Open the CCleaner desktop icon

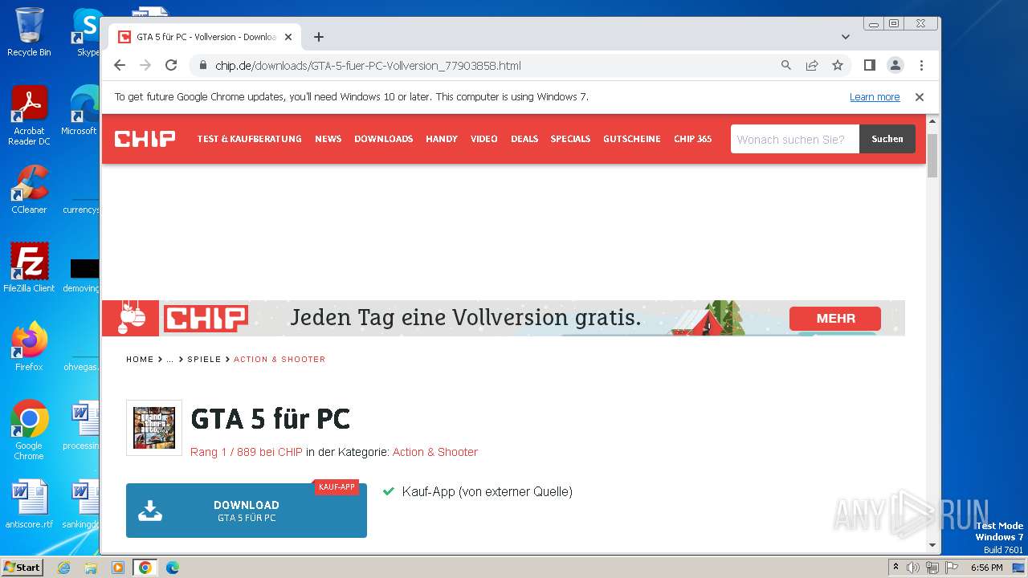pyautogui.click(x=29, y=189)
